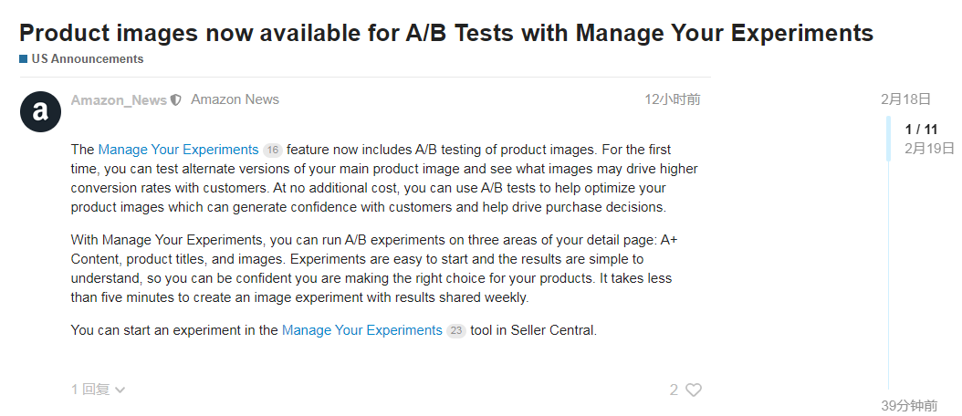Open Manage Your Experiments link before "tool in Seller Central"
Image resolution: width=962 pixels, height=416 pixels.
(361, 330)
